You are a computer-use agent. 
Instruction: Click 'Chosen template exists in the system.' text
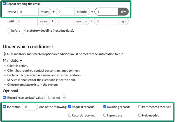pos(33,85)
